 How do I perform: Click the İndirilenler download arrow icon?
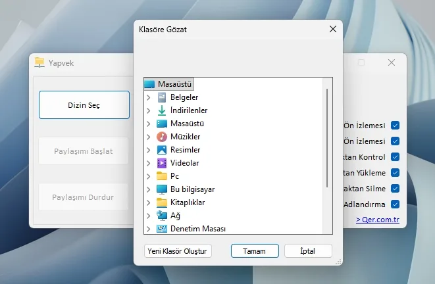point(162,110)
